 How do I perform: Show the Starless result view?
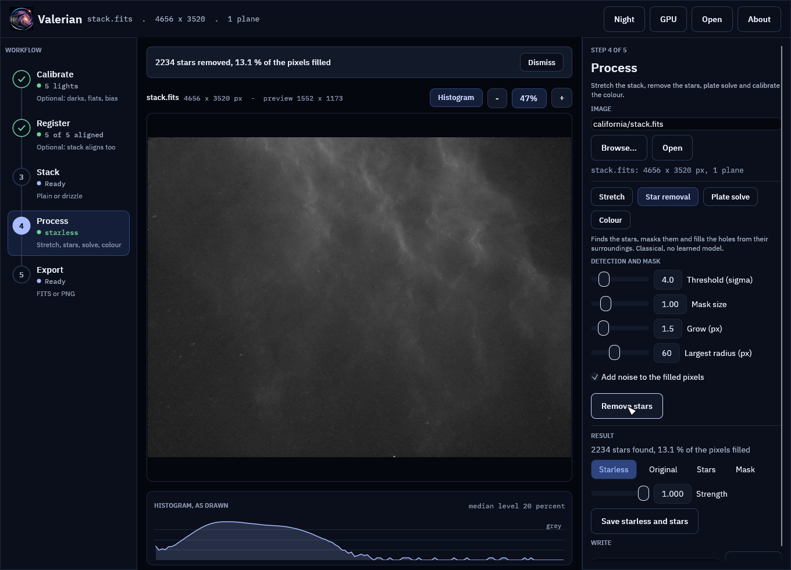pos(614,469)
